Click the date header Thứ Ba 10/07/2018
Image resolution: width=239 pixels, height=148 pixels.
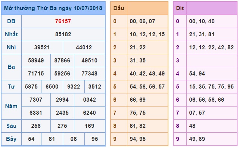[53, 8]
